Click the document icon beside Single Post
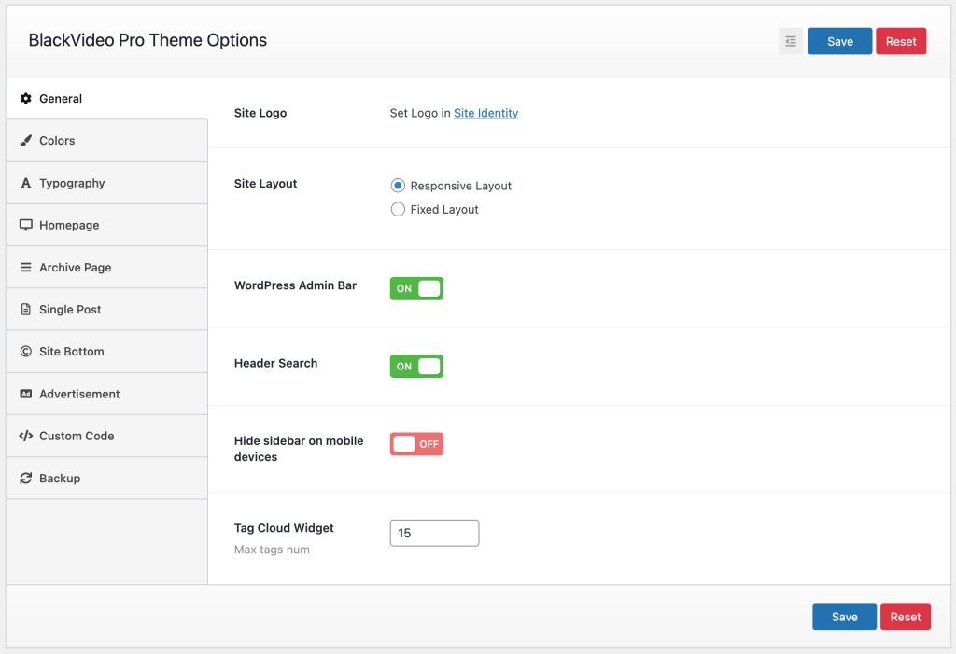This screenshot has width=956, height=654. [x=25, y=309]
